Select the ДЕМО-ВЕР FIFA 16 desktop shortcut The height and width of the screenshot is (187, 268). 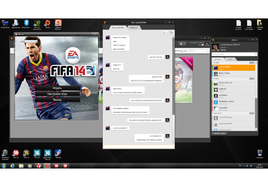coord(47,155)
